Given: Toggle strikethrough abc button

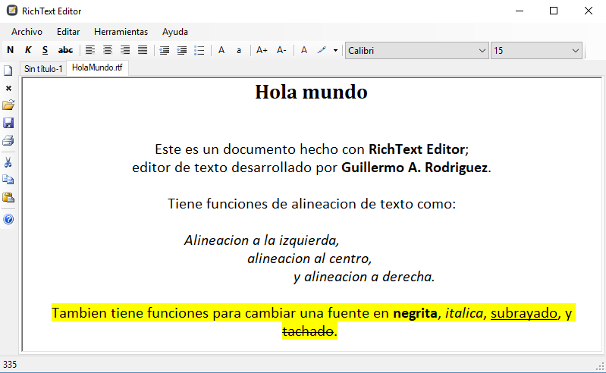Looking at the screenshot, I should (x=65, y=50).
